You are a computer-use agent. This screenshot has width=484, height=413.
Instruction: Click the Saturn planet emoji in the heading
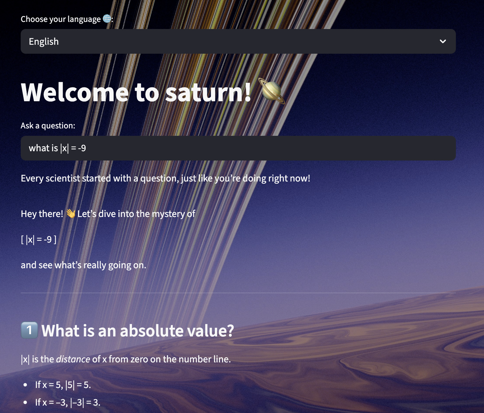(272, 91)
